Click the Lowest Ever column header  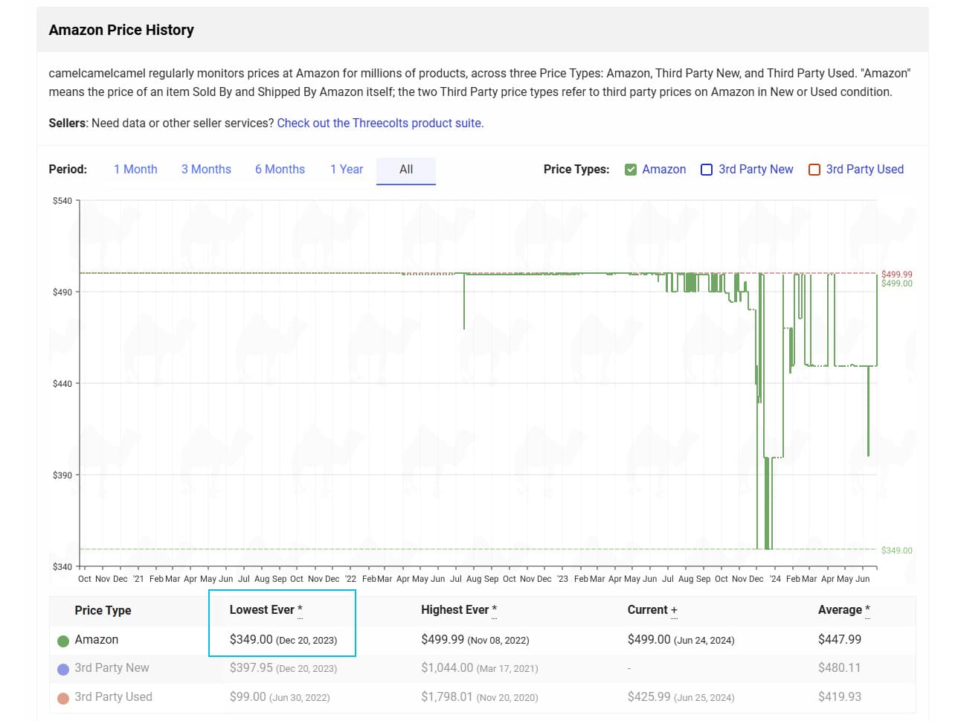pos(266,610)
